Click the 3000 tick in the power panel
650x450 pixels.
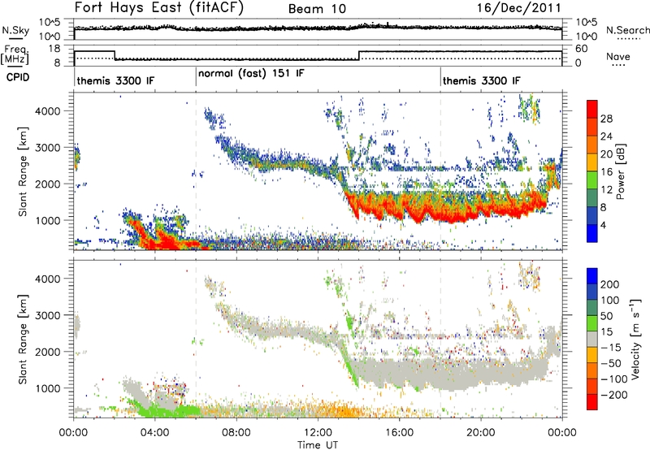coord(48,148)
